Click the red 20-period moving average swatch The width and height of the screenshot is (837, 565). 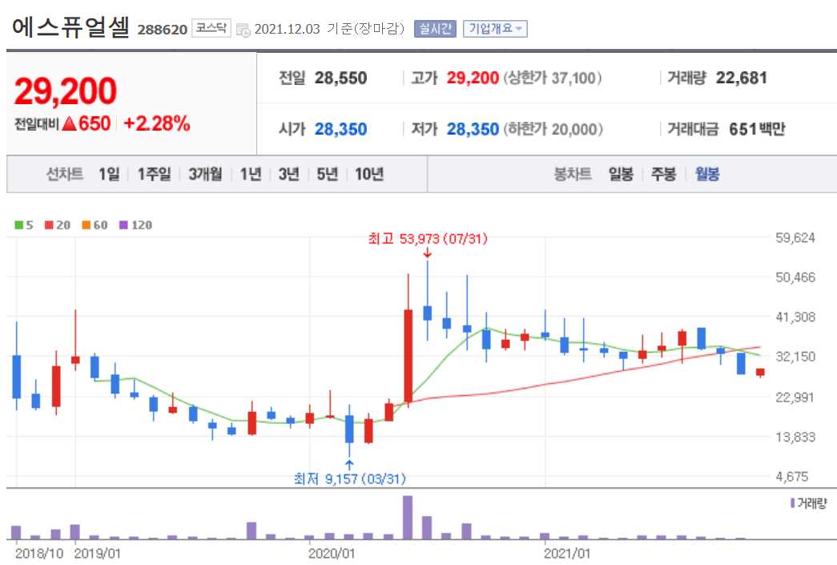coord(49,225)
